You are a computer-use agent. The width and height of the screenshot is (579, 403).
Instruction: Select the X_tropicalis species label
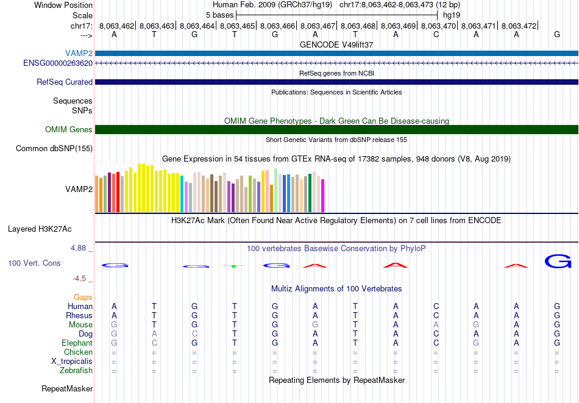[72, 362]
